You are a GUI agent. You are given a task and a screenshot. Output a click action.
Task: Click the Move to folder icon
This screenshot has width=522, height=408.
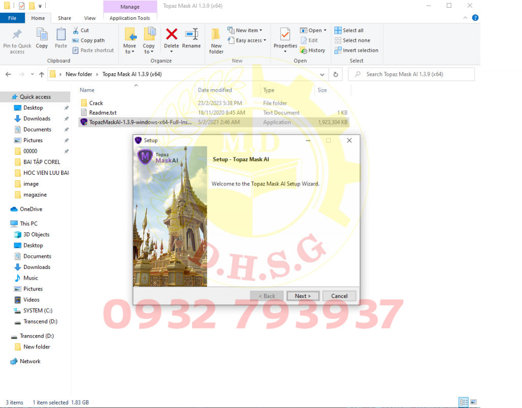(130, 34)
